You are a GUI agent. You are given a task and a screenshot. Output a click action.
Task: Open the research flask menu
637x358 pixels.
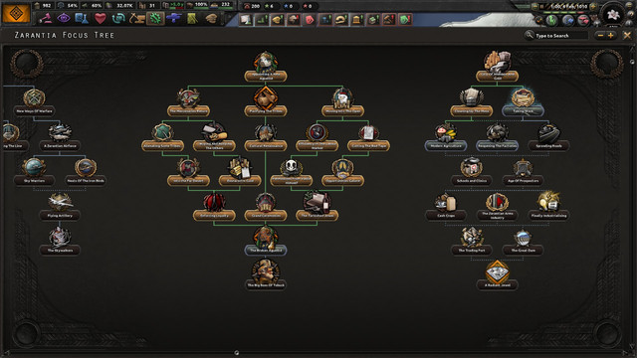[82, 18]
